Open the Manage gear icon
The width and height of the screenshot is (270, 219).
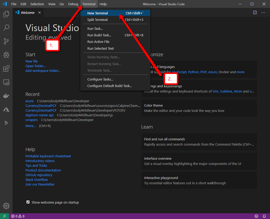coord(6,206)
